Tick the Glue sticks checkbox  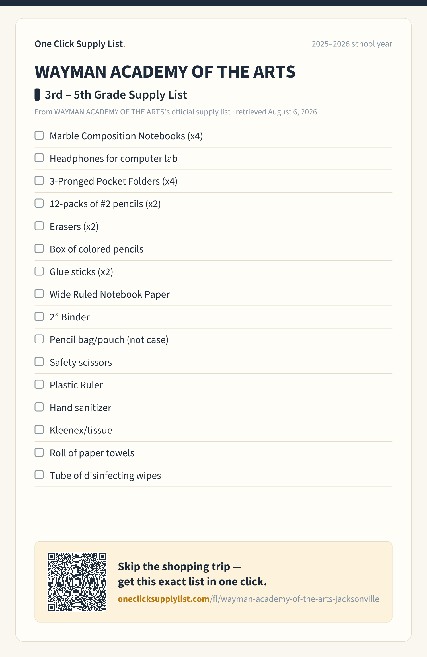(39, 271)
